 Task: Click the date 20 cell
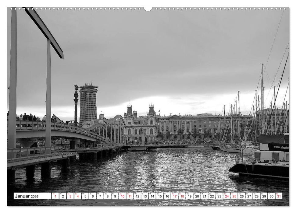(197, 196)
